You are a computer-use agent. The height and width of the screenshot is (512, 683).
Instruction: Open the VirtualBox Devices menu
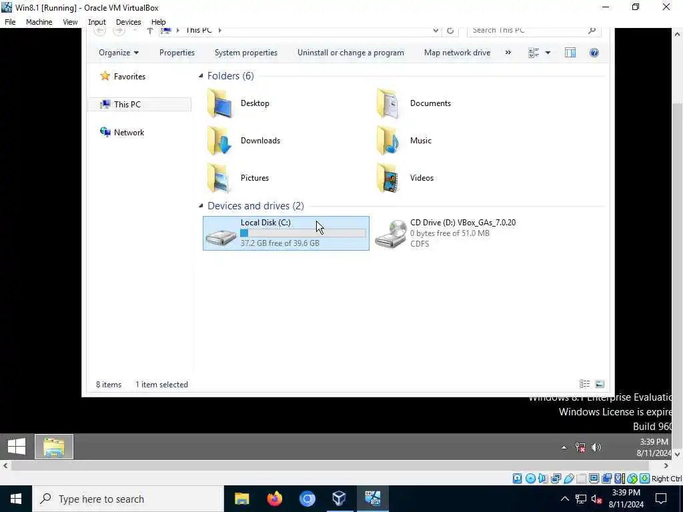[129, 22]
